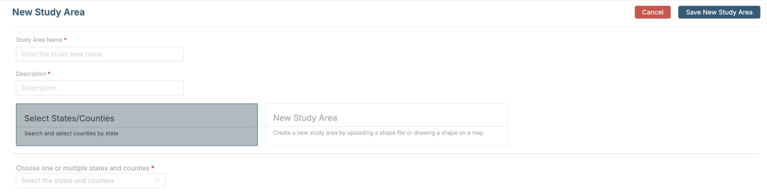The width and height of the screenshot is (767, 192).
Task: Click the "Select the states and counties" placeholder
Action: pyautogui.click(x=68, y=181)
